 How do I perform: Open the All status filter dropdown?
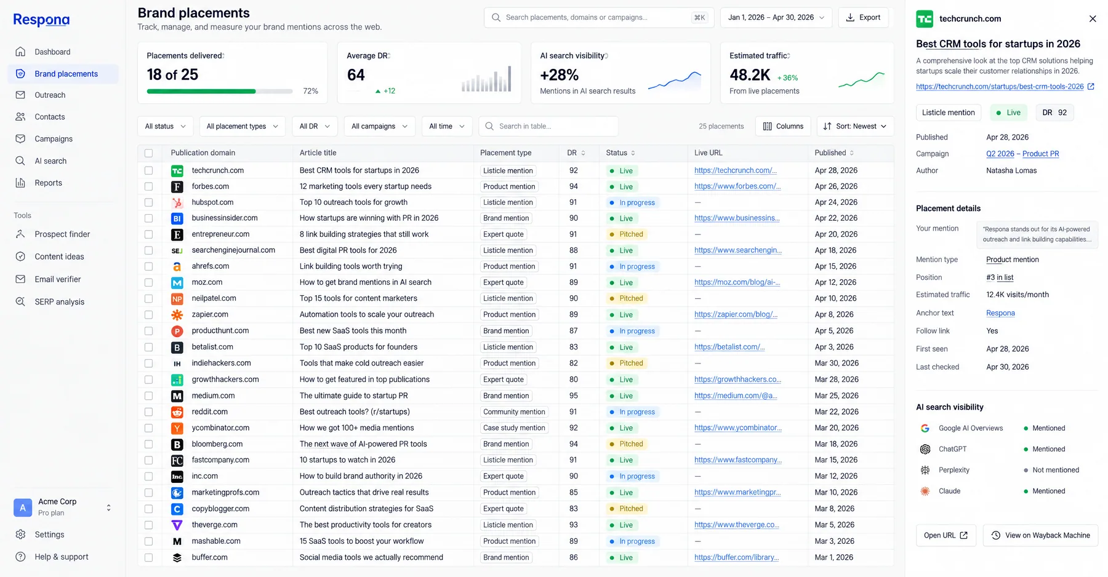(166, 126)
